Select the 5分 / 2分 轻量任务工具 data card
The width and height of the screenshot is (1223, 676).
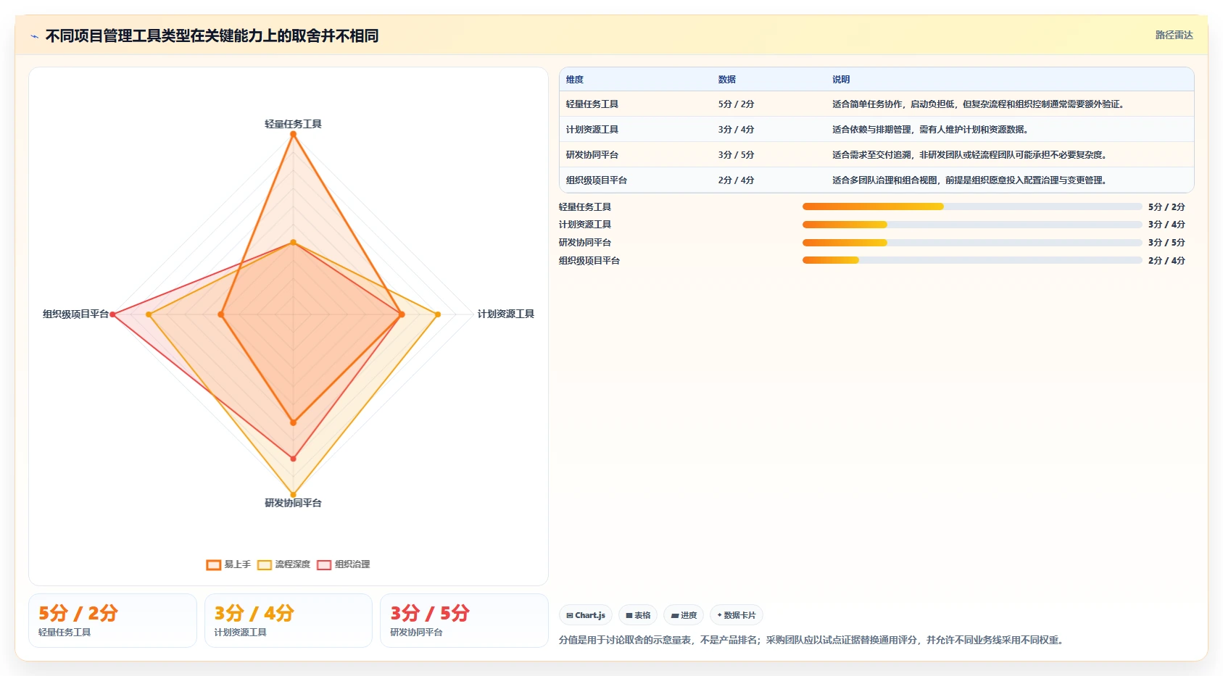112,620
